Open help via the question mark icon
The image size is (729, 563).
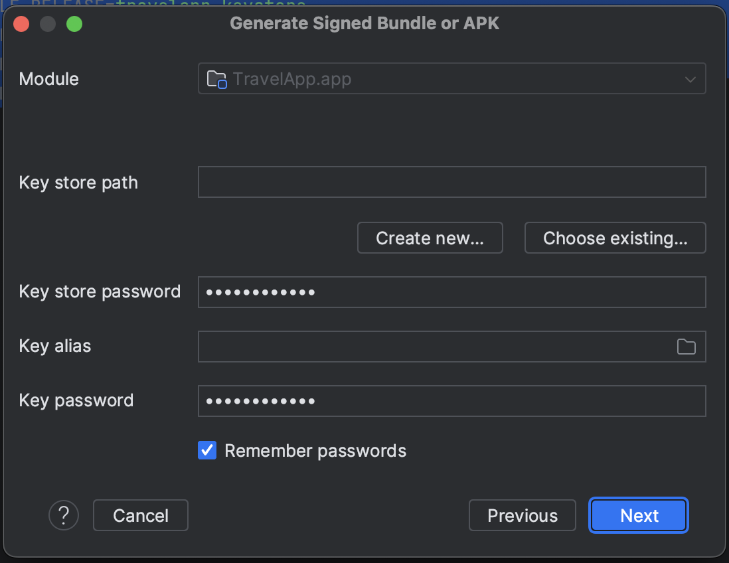[64, 515]
